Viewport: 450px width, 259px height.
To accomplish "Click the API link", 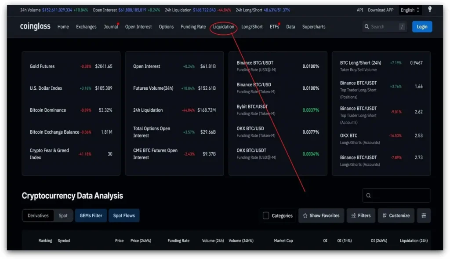I will coord(359,10).
